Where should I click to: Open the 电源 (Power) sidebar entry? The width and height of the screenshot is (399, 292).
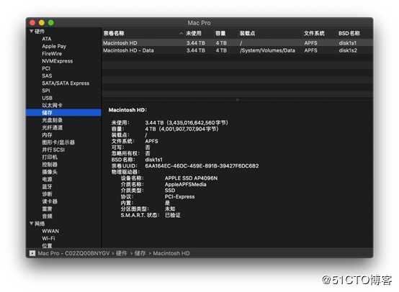47,179
